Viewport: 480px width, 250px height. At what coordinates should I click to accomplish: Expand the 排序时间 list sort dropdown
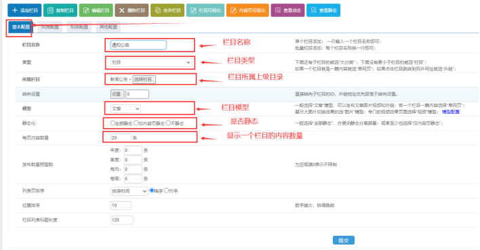[129, 191]
